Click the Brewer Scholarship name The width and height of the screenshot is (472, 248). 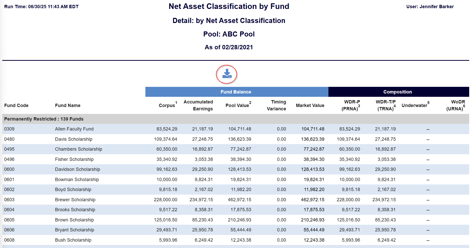tap(75, 200)
